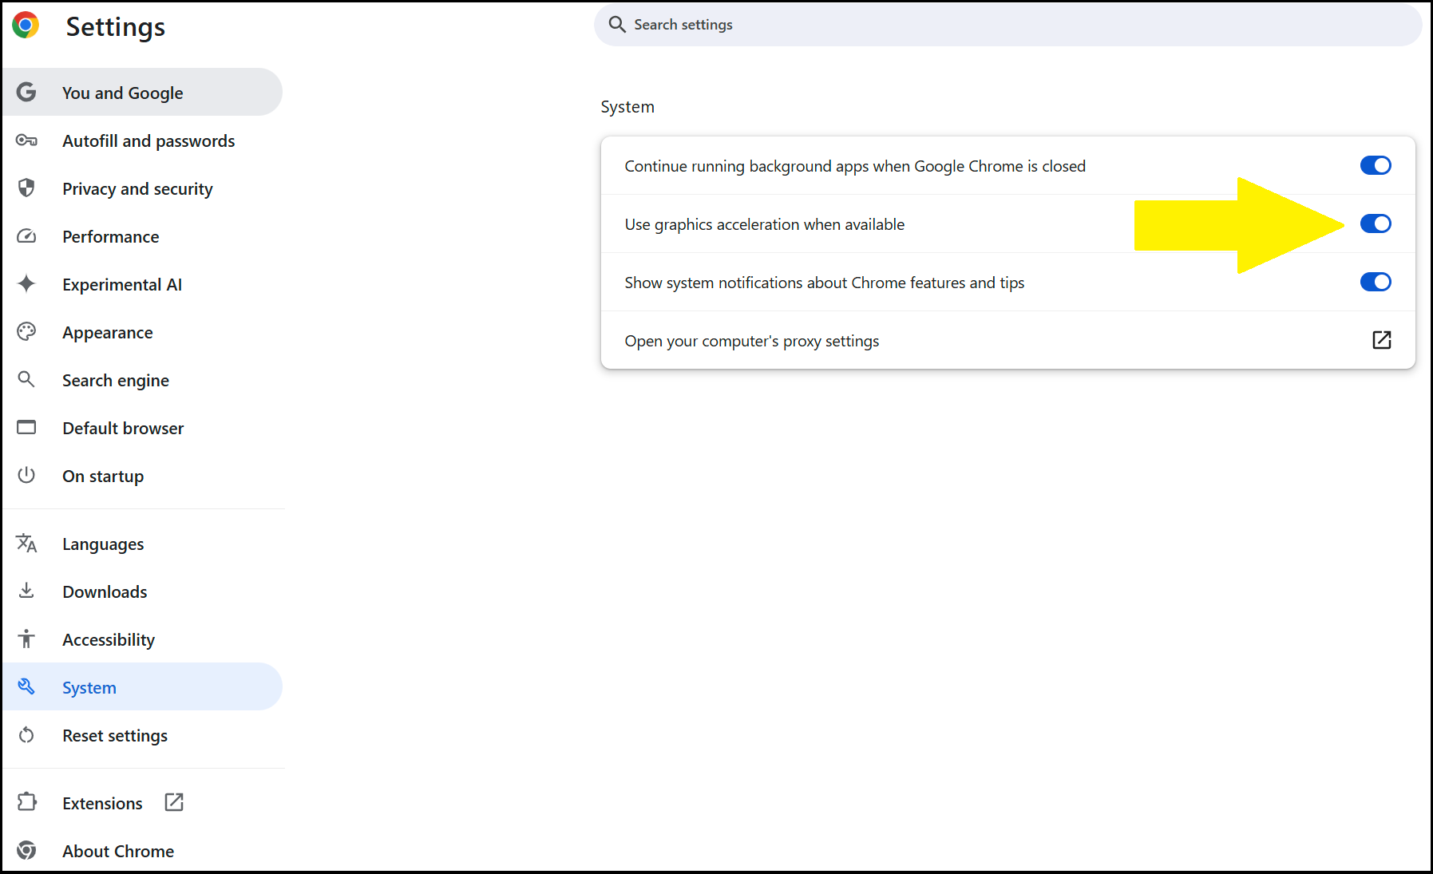Screen dimensions: 1433x874
Task: Click 'Show system notifications' label text
Action: (824, 283)
